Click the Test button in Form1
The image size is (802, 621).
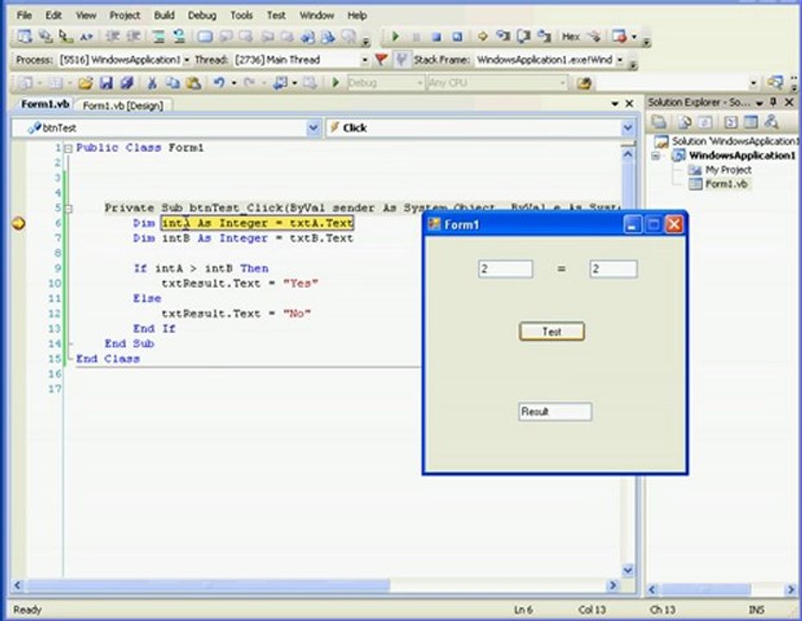552,331
